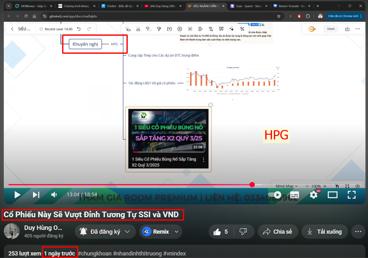Open a new browser tab

[x=318, y=6]
